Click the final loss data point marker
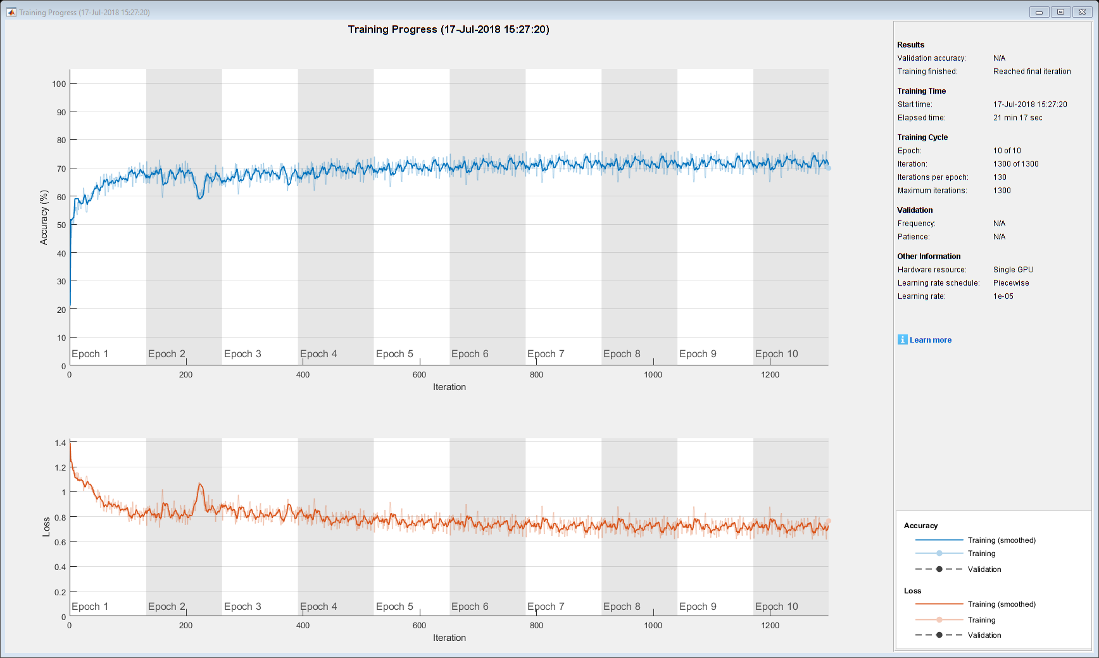Image resolution: width=1099 pixels, height=658 pixels. pos(828,522)
